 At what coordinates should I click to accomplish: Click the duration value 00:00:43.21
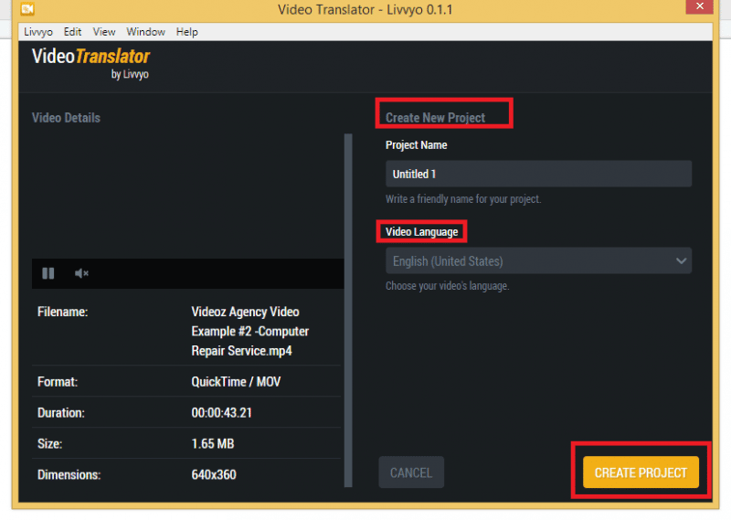click(x=221, y=413)
